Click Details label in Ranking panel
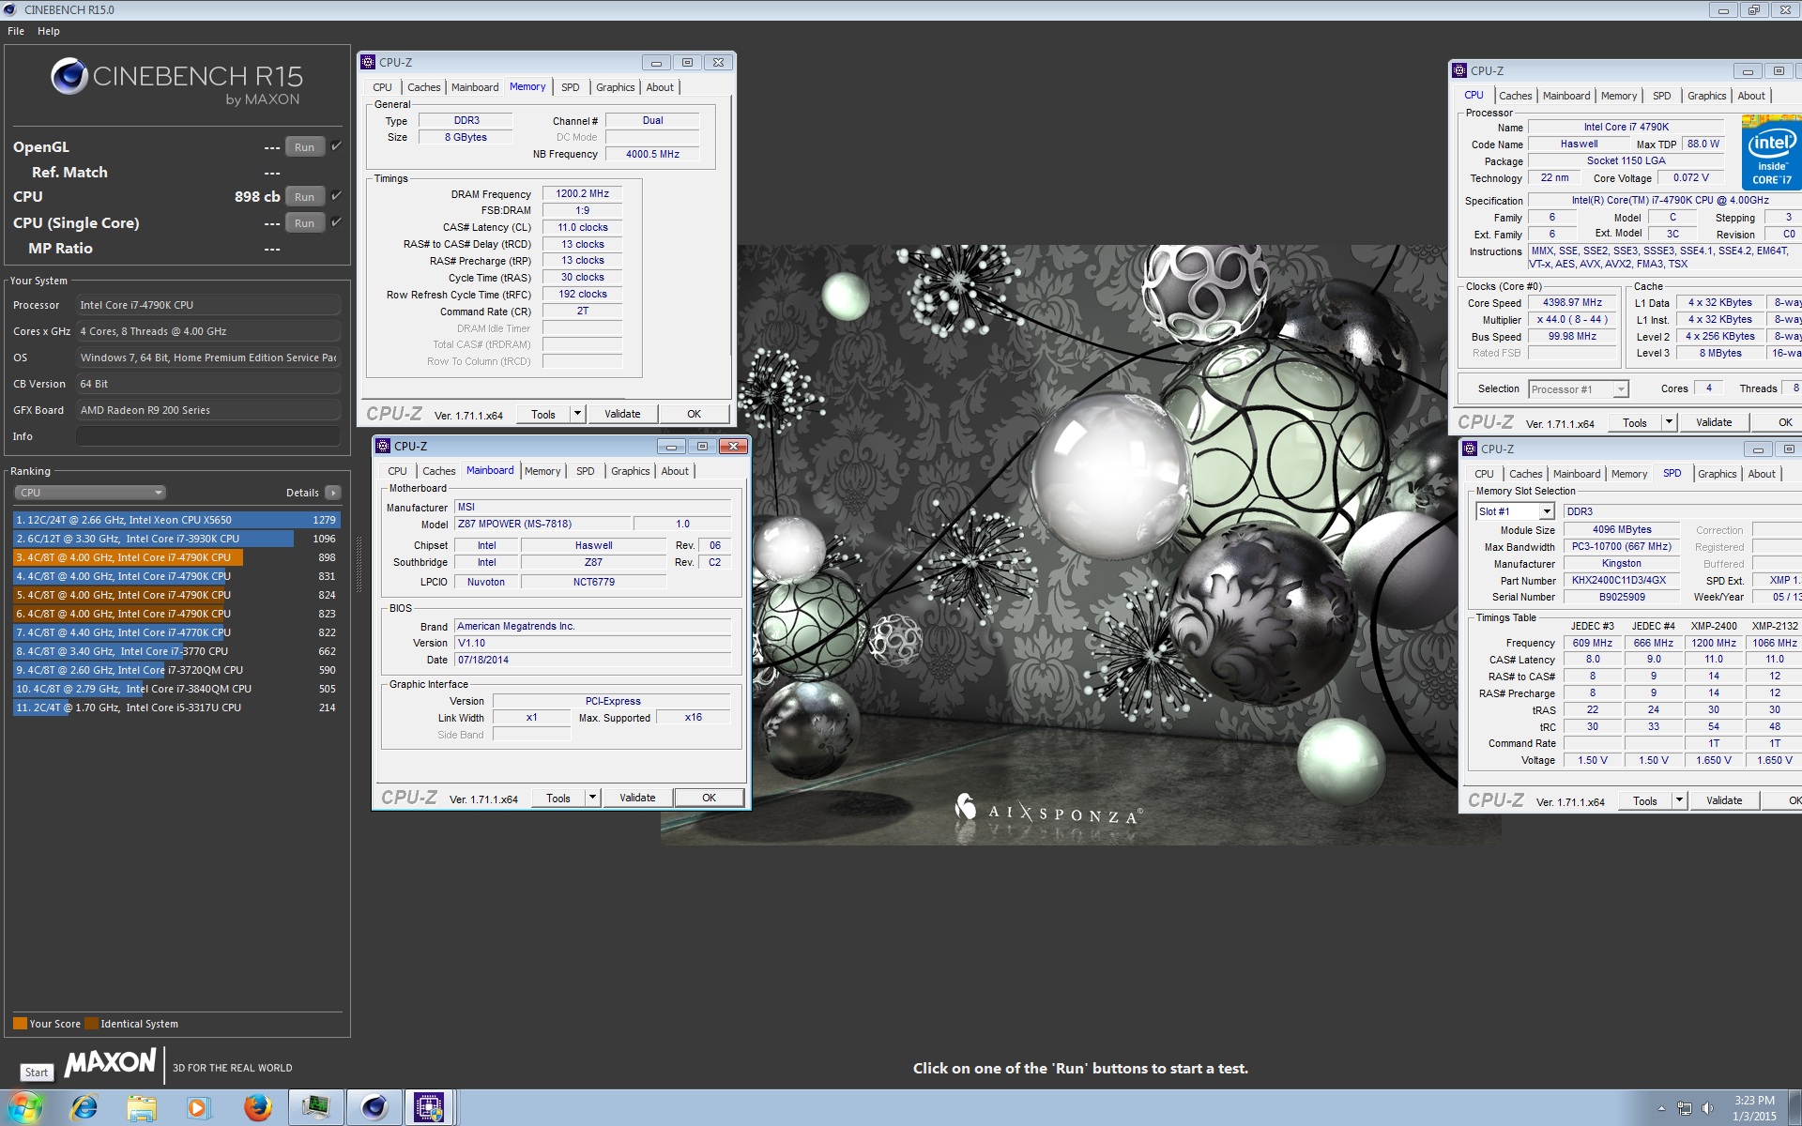 (x=302, y=493)
